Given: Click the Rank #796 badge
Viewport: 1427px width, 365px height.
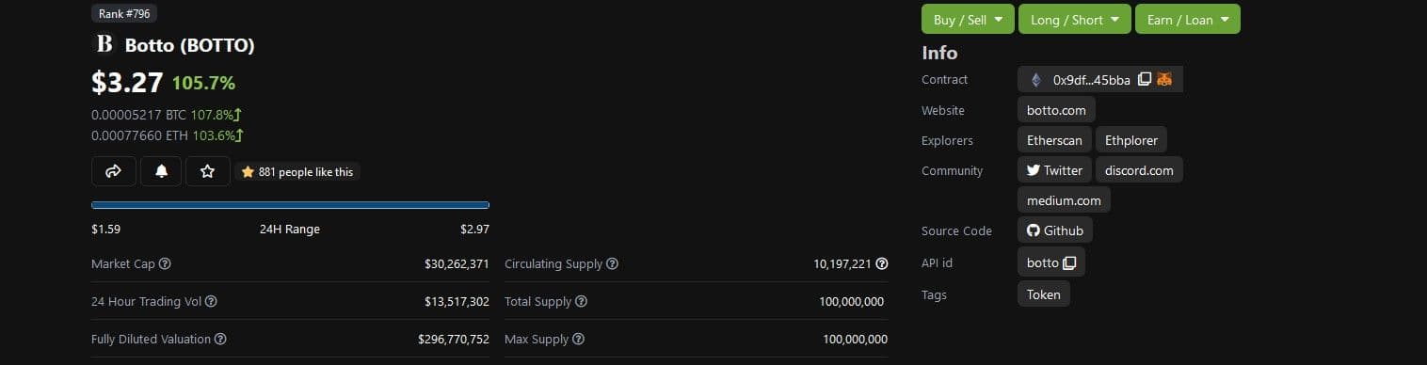Looking at the screenshot, I should tap(124, 13).
